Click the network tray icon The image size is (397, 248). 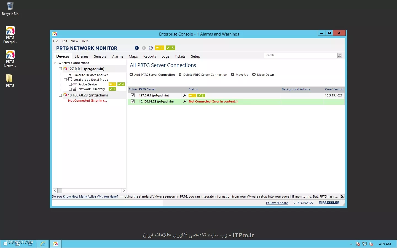364,244
